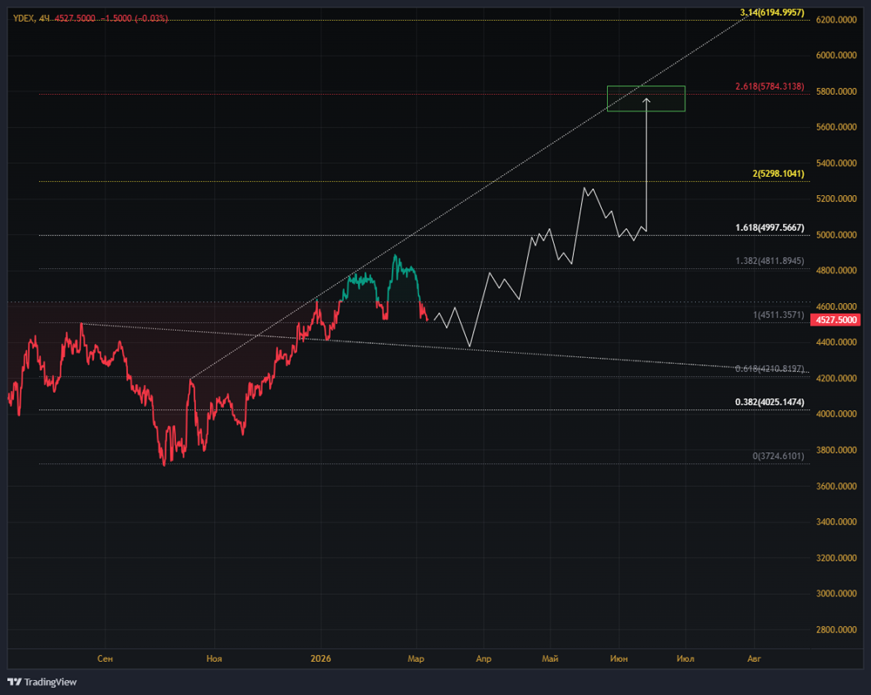The image size is (871, 695).
Task: Click the Сен month label on time axis
Action: (x=105, y=659)
